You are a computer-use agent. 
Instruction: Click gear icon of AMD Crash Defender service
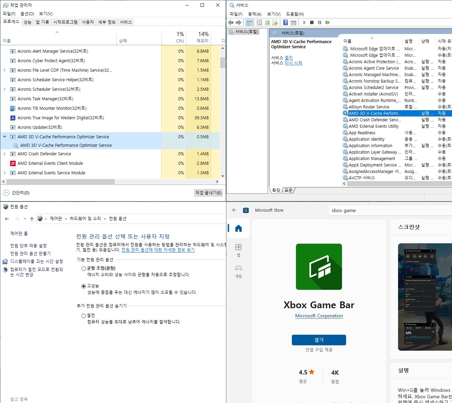[345, 120]
